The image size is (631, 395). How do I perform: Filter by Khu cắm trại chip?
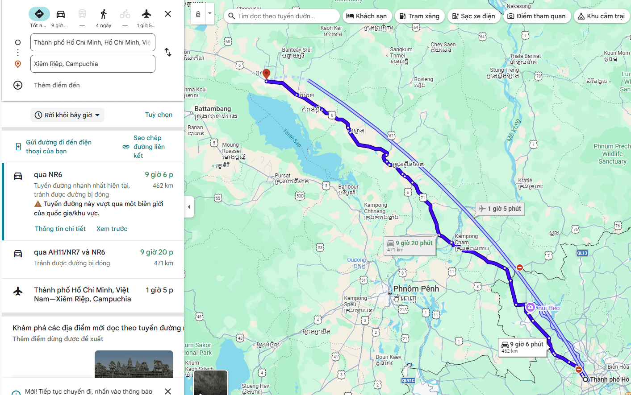(602, 16)
